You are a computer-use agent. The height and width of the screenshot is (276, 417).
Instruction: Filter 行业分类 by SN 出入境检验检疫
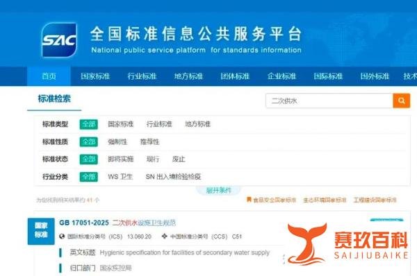[173, 177]
